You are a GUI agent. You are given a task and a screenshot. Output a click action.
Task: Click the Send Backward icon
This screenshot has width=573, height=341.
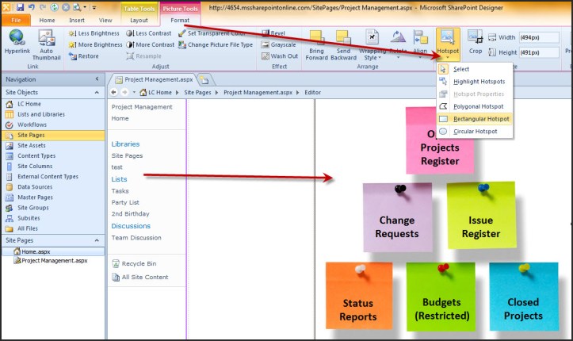point(343,44)
